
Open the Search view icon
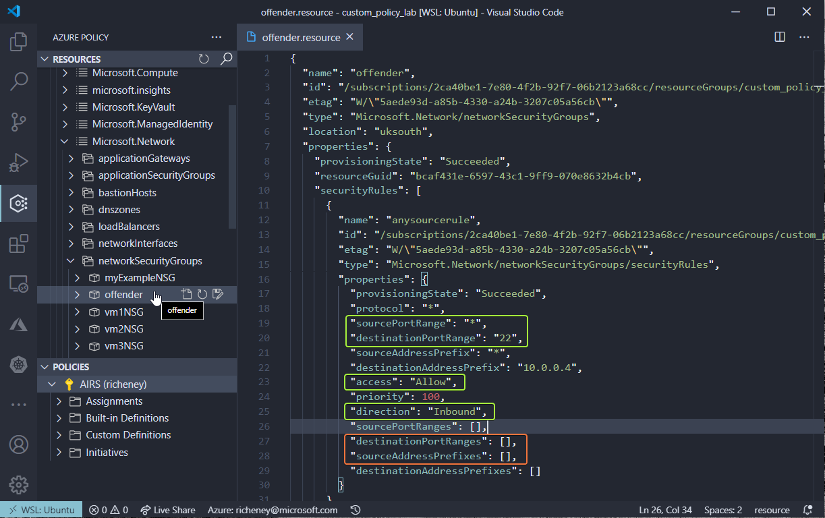coord(18,82)
